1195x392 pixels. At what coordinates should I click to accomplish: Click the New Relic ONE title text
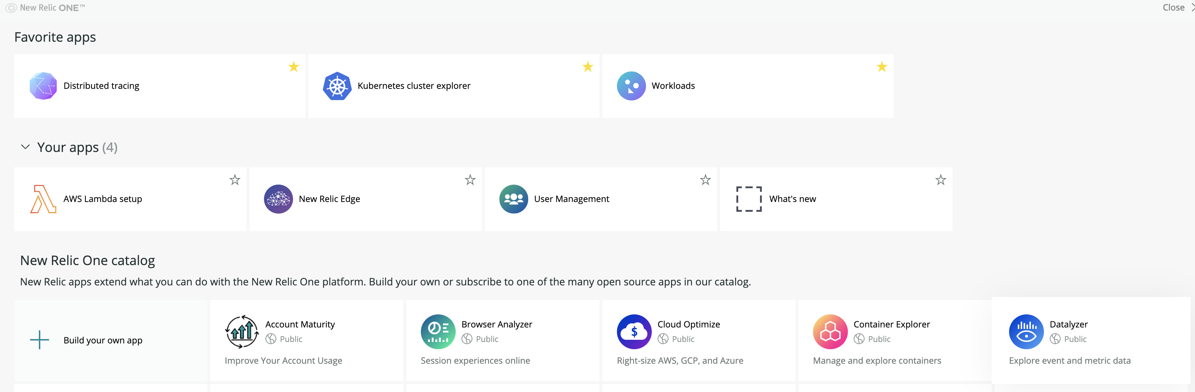coord(52,8)
